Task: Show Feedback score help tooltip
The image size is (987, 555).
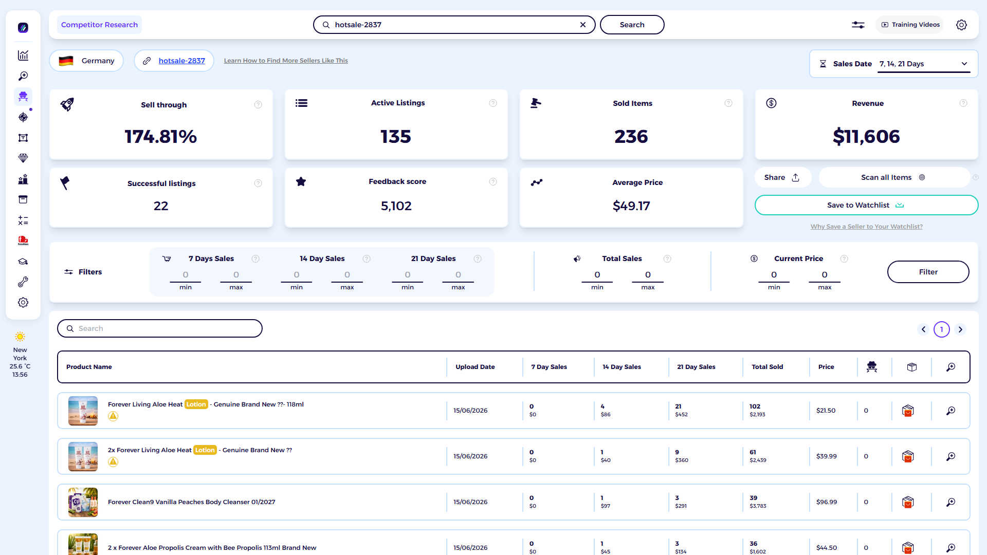Action: point(493,182)
